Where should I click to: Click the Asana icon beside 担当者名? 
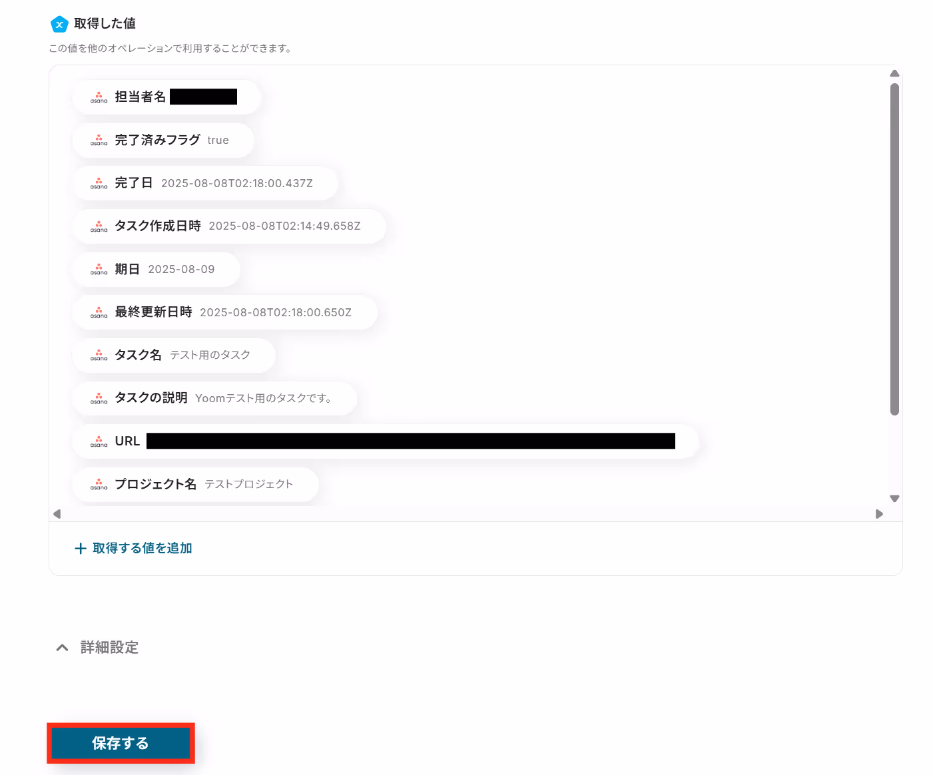[99, 97]
